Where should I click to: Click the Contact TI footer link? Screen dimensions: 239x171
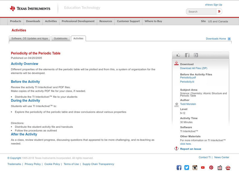click(205, 157)
